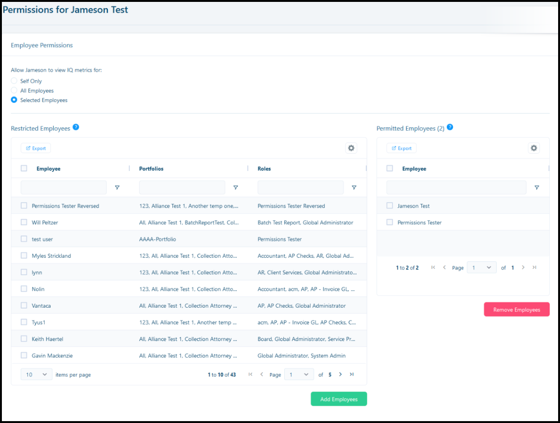
Task: Click filter icon for Employee column in Restricted grid
Action: tap(117, 187)
